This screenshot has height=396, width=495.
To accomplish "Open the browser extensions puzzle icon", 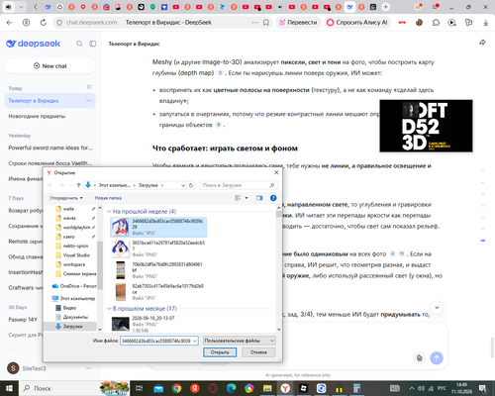I will pos(436,23).
